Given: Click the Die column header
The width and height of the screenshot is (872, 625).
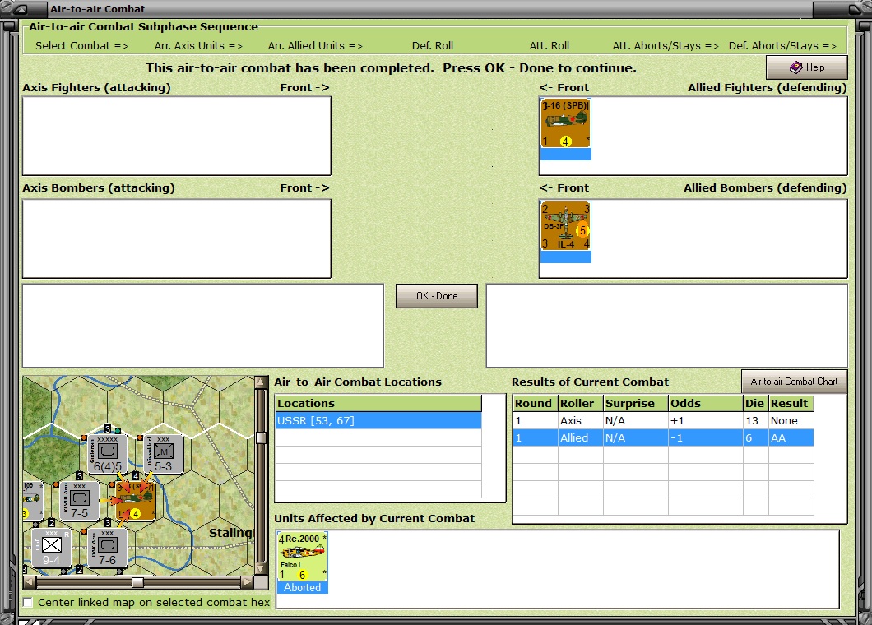Looking at the screenshot, I should (x=756, y=403).
